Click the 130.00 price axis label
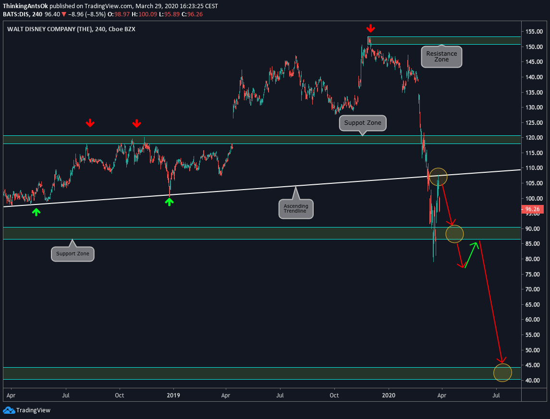Screen dimensions: 550x419 pyautogui.click(x=534, y=107)
